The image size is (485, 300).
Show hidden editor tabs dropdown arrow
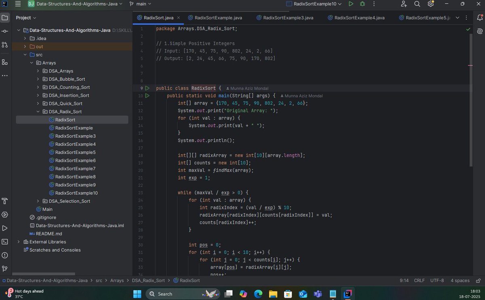pos(458,18)
